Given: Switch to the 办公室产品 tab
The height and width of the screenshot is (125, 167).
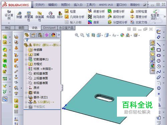Looking at the screenshot, I should 66,28.
